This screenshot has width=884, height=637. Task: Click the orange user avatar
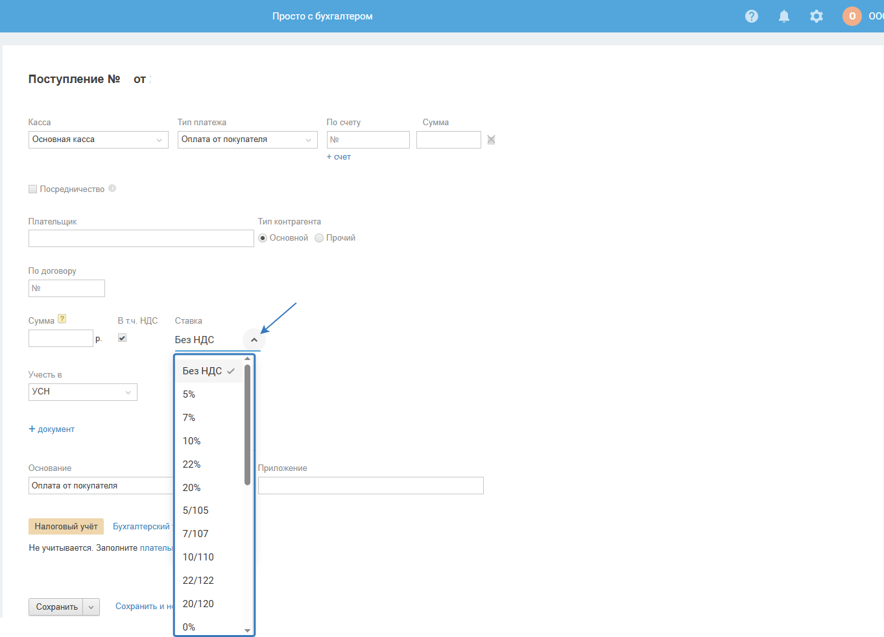[852, 16]
